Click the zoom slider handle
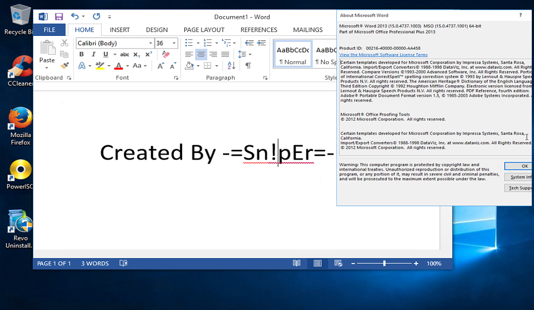The width and height of the screenshot is (534, 310). pos(385,263)
